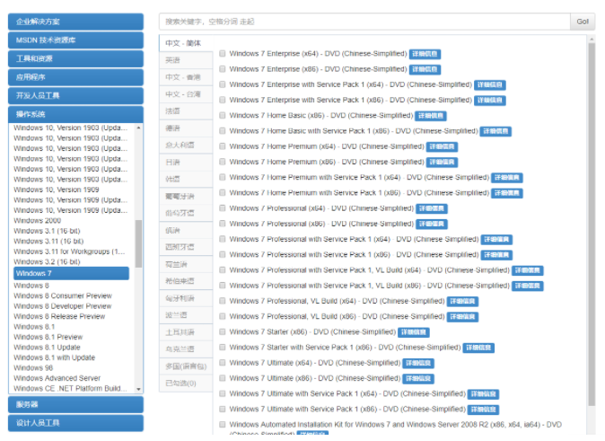This screenshot has width=605, height=441.
Task: Click file list scroll up arrow
Action: pos(592,39)
